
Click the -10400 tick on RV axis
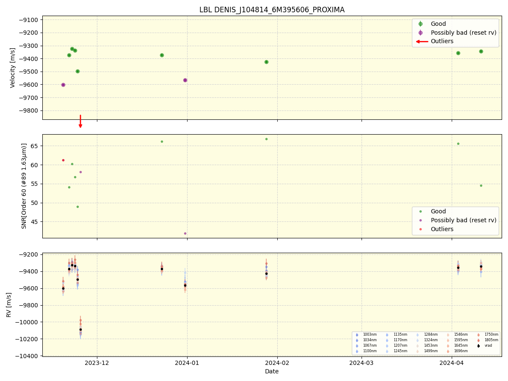click(x=27, y=356)
